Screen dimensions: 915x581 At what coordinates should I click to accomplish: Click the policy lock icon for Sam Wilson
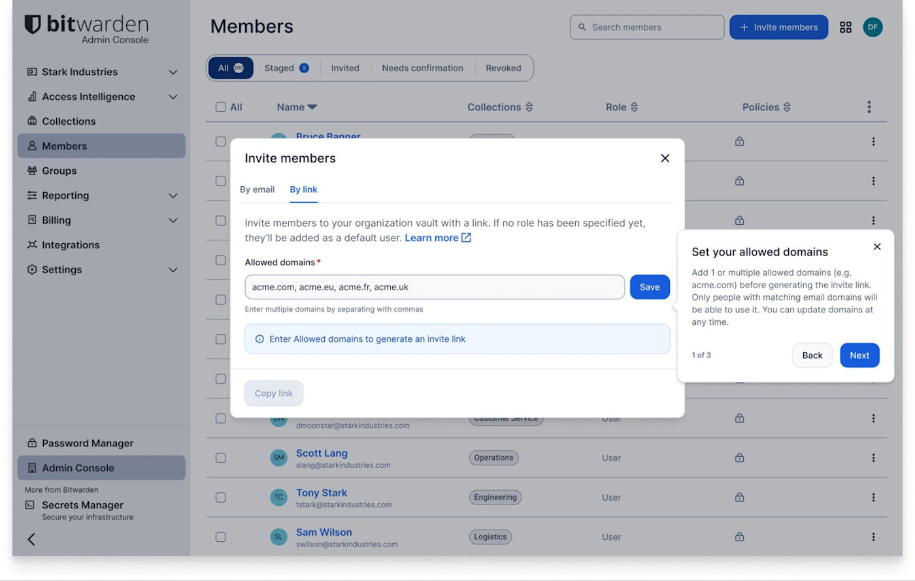[x=739, y=537]
